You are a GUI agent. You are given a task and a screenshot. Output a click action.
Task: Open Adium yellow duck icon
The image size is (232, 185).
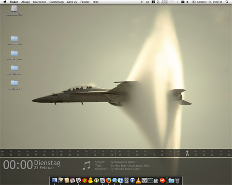click(x=90, y=181)
